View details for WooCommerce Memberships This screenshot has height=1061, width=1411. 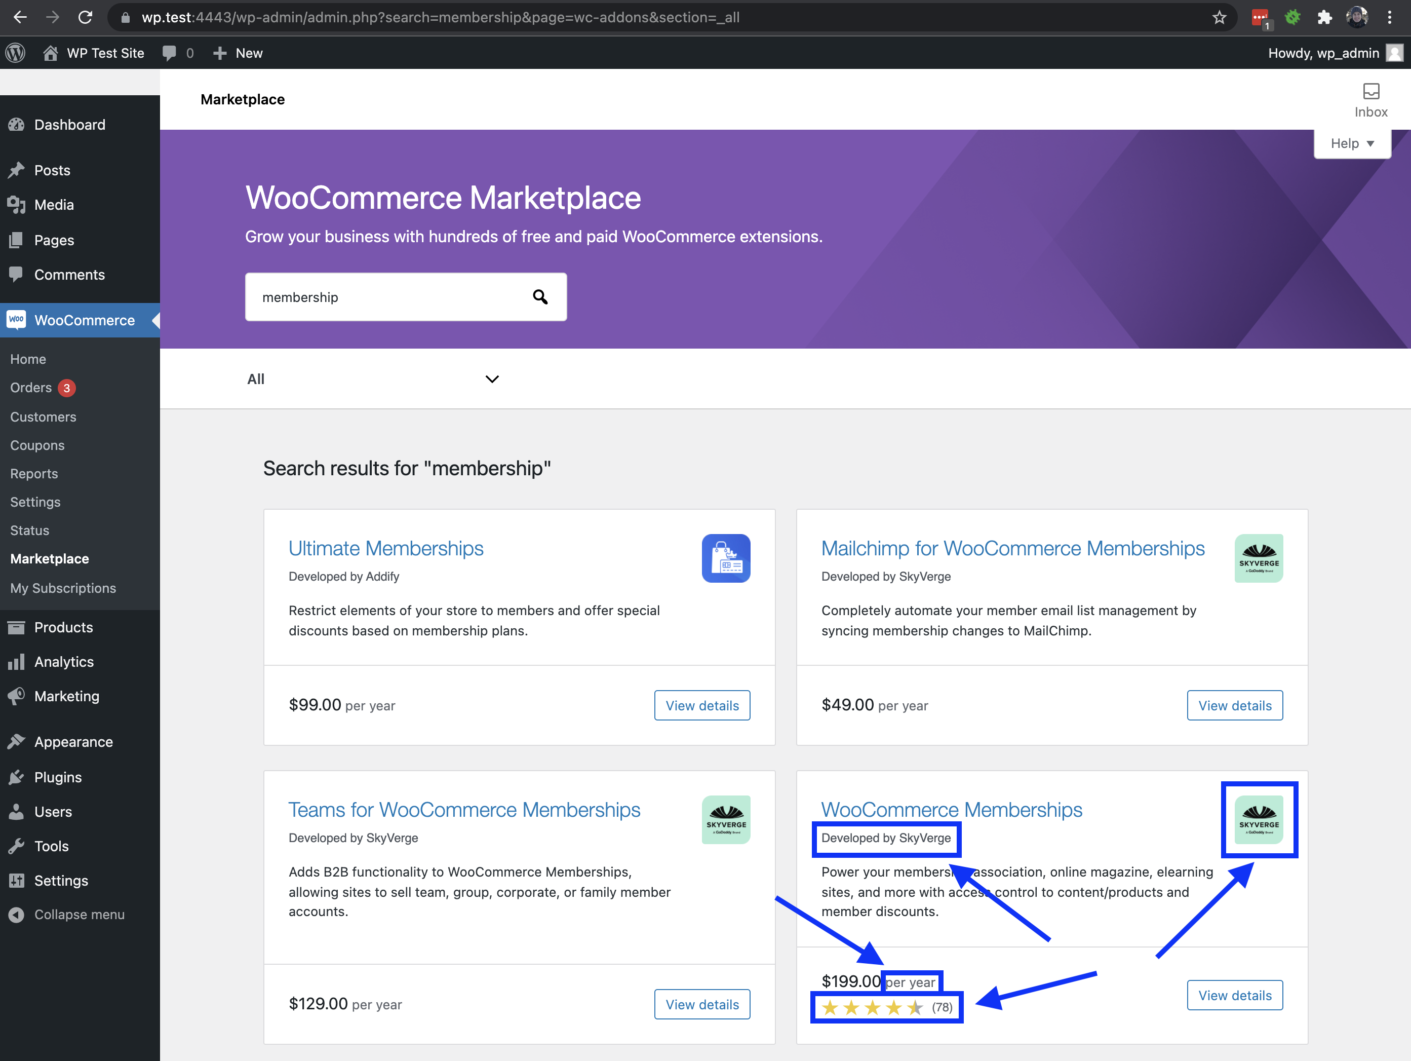pos(1235,995)
